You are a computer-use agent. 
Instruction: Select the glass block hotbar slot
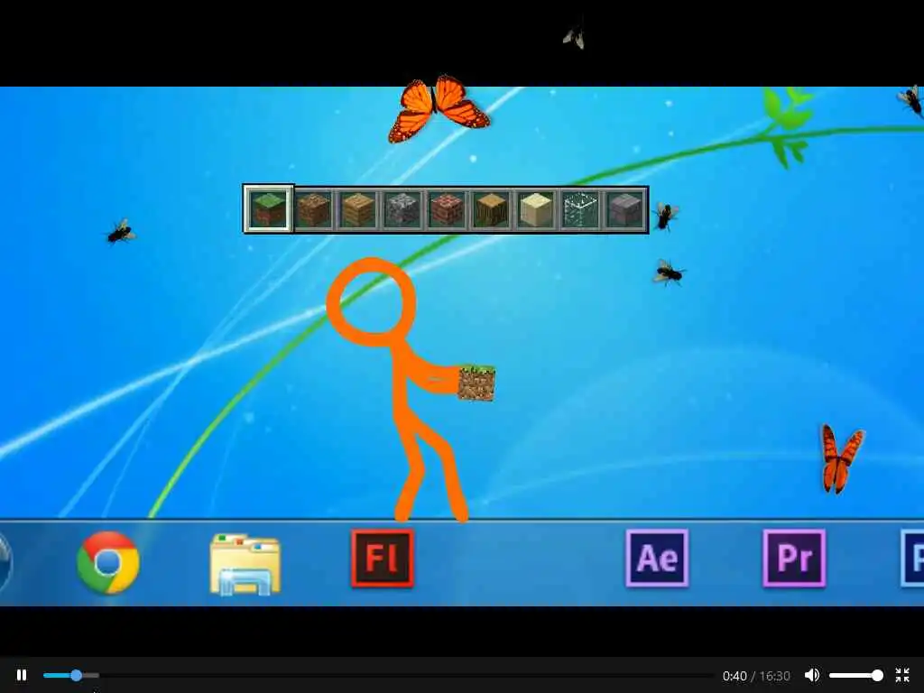[580, 209]
